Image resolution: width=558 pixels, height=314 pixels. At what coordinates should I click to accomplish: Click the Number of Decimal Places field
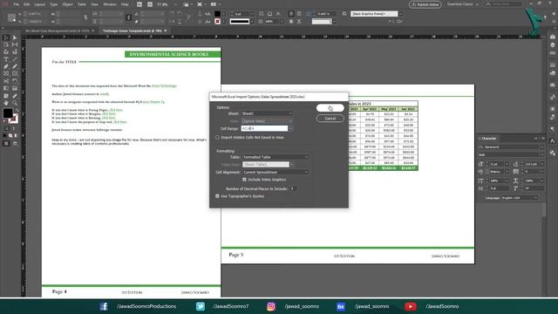pyautogui.click(x=293, y=188)
